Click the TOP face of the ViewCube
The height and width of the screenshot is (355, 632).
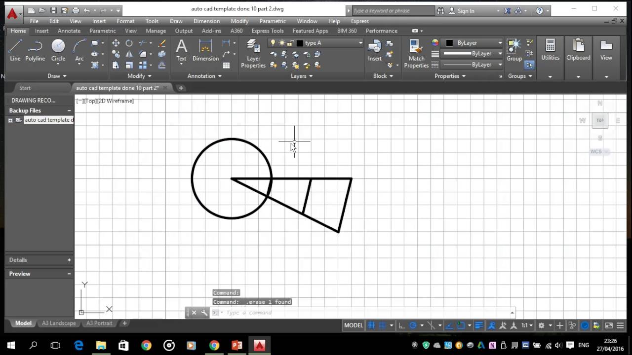pos(600,120)
